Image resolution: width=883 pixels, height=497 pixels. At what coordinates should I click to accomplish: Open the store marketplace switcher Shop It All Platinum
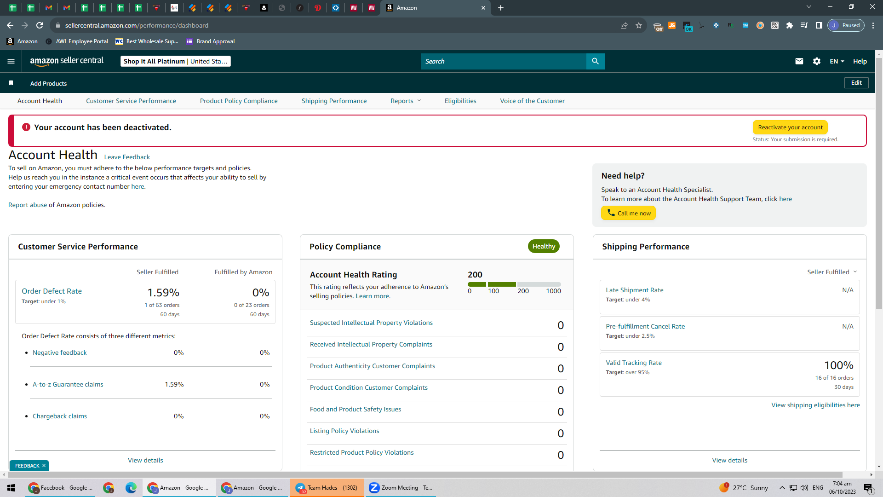click(x=176, y=61)
